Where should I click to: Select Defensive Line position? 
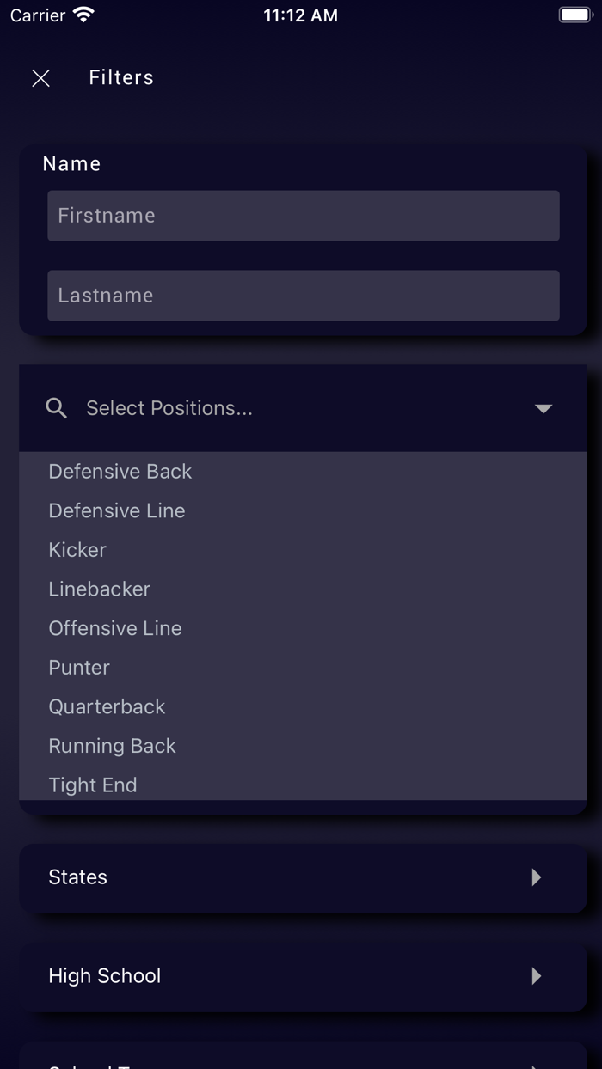[117, 510]
